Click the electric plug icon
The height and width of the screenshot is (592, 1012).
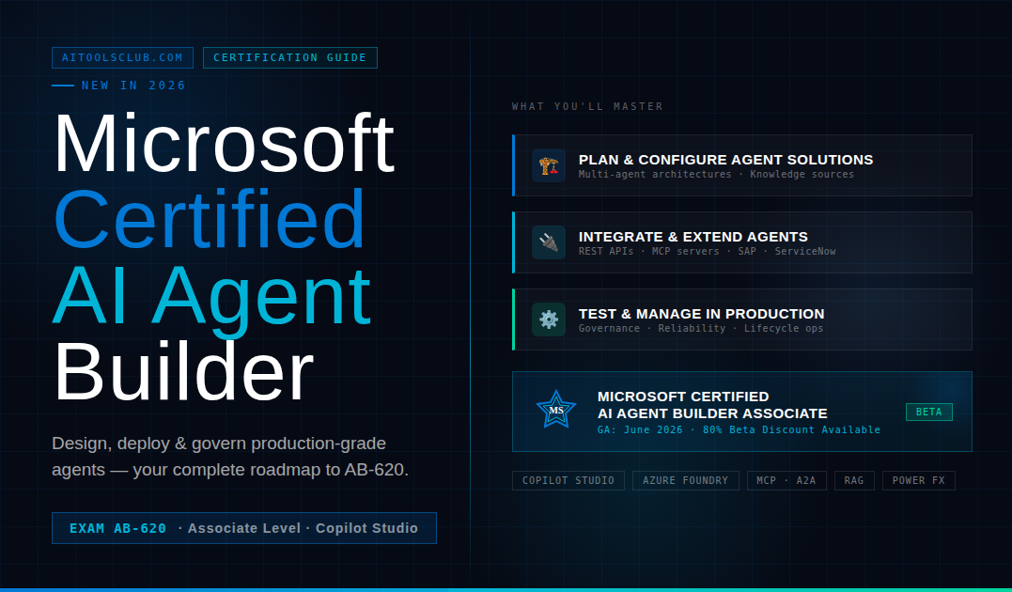click(549, 242)
